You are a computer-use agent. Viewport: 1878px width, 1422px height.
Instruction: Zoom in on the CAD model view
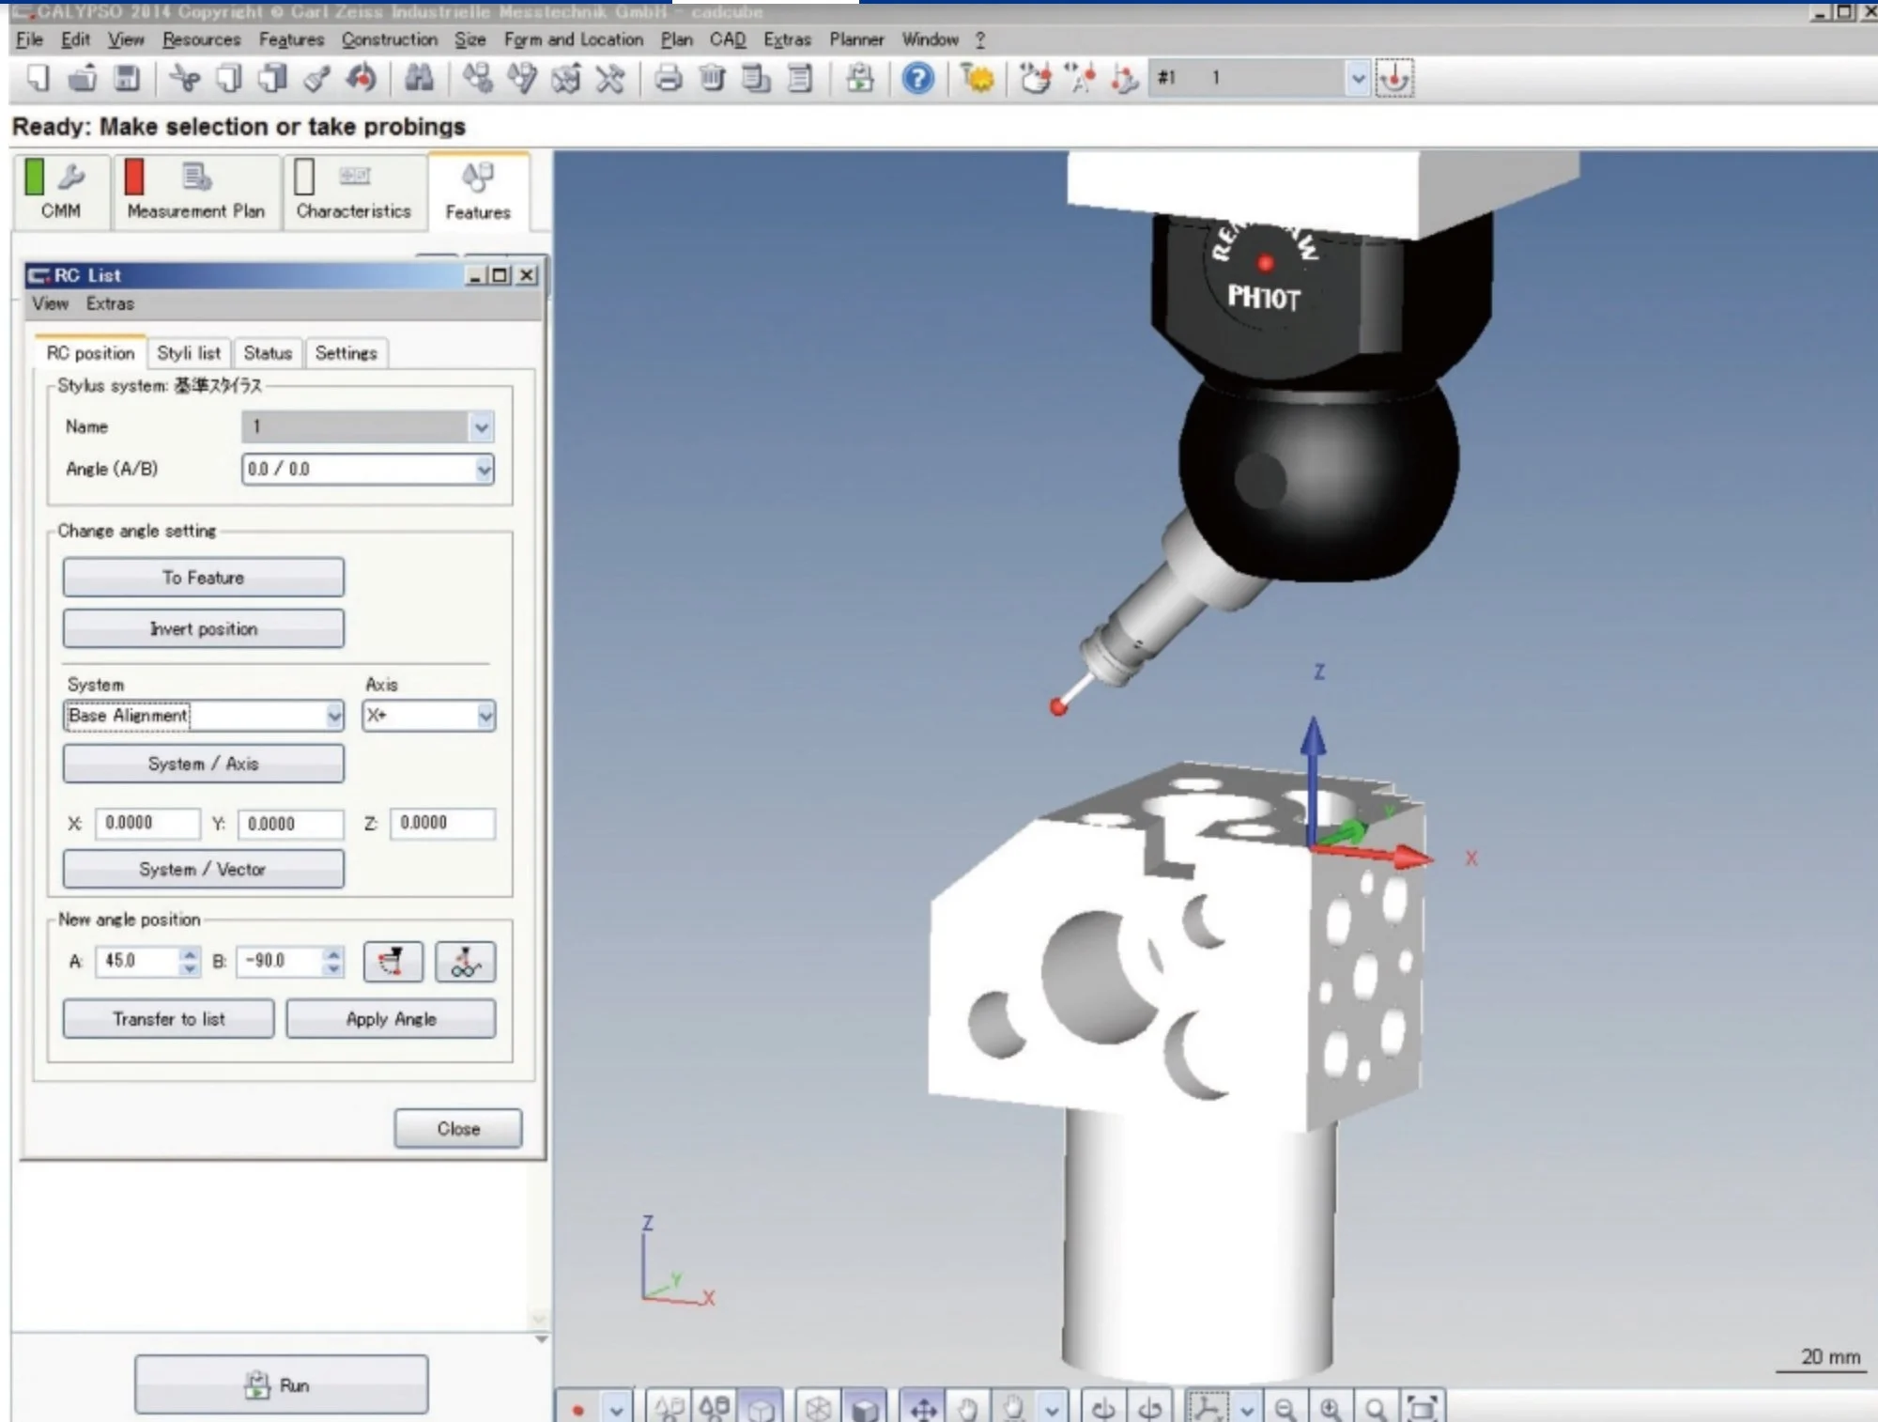pyautogui.click(x=1330, y=1407)
